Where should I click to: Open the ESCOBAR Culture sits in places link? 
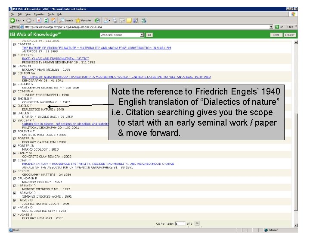65,124
